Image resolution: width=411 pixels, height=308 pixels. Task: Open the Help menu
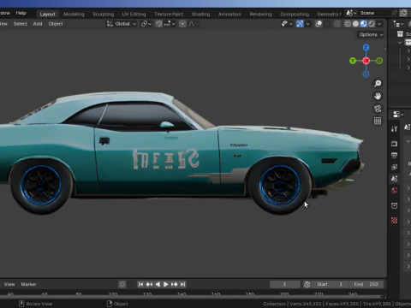21,13
